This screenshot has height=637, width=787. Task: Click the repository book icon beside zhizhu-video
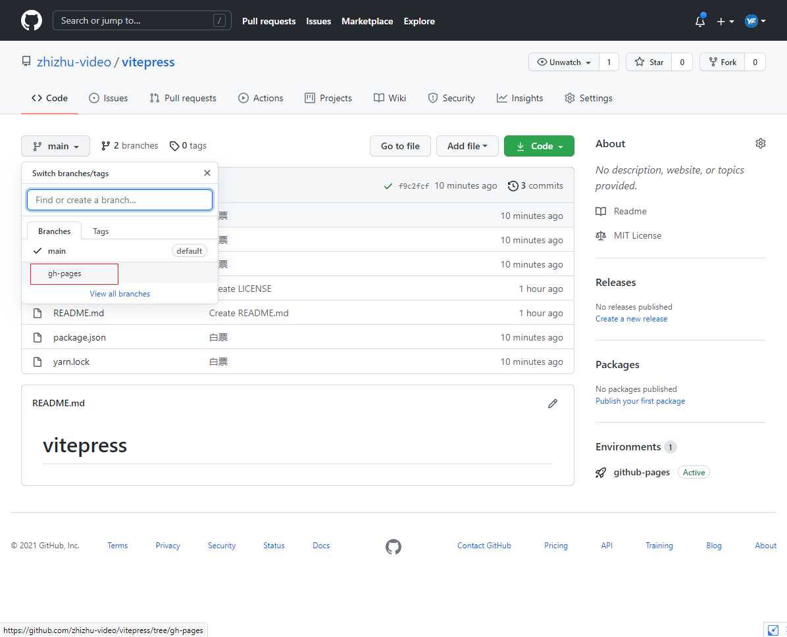[26, 62]
